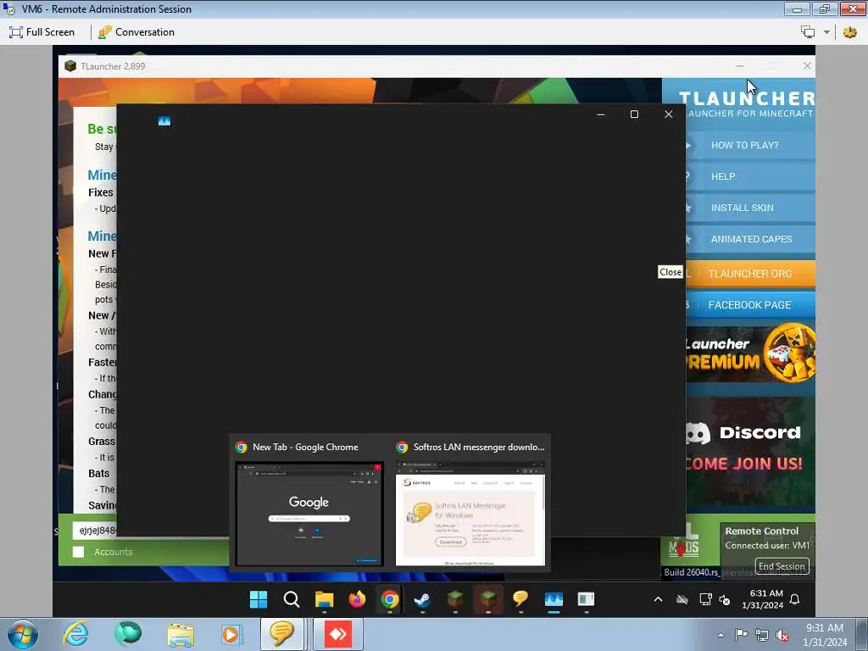Viewport: 868px width, 651px height.
Task: Close the dark overlay window
Action: (x=668, y=114)
